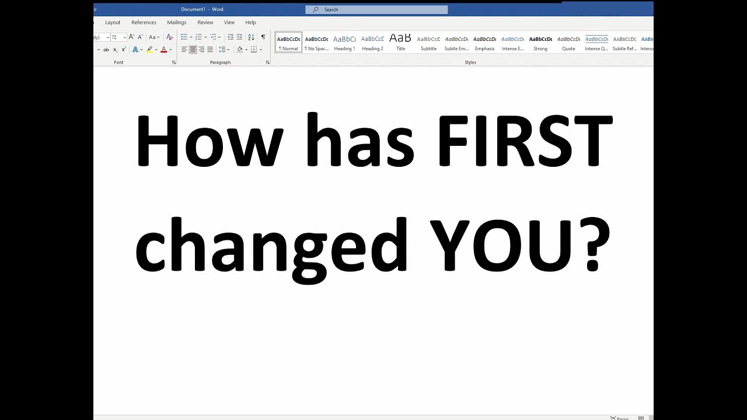Image resolution: width=747 pixels, height=420 pixels.
Task: Click in the Search box
Action: click(376, 9)
